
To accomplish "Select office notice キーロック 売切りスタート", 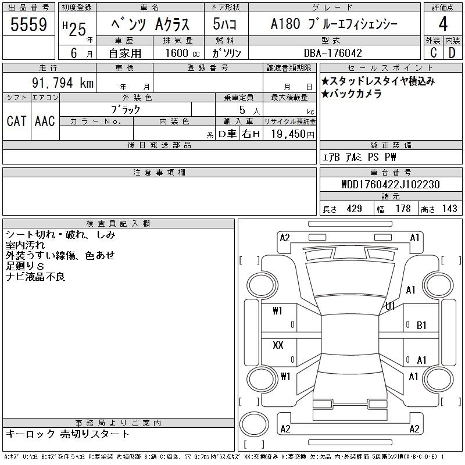I will tap(67, 434).
